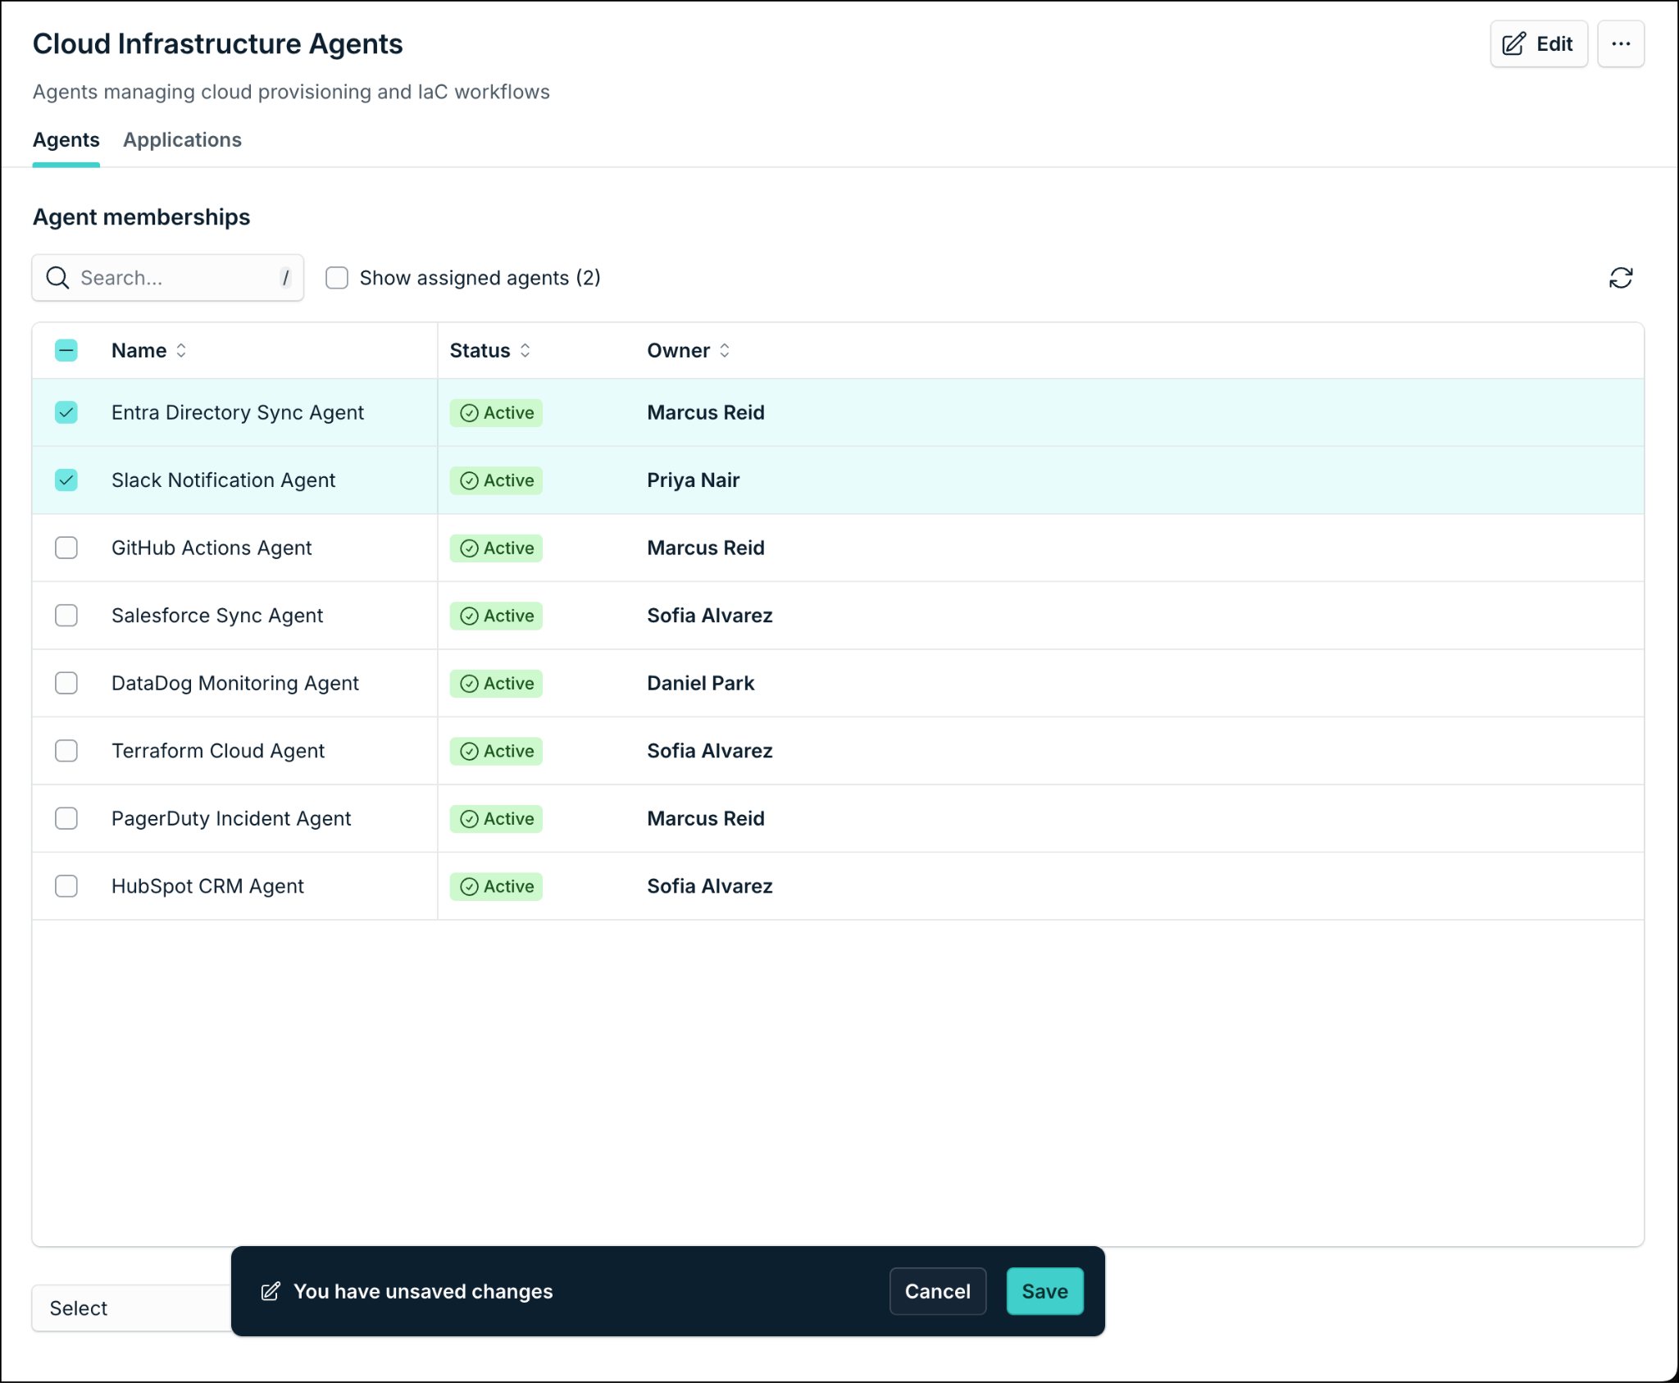Click the Active status badge for GitHub Actions Agent
1679x1383 pixels.
coord(496,548)
